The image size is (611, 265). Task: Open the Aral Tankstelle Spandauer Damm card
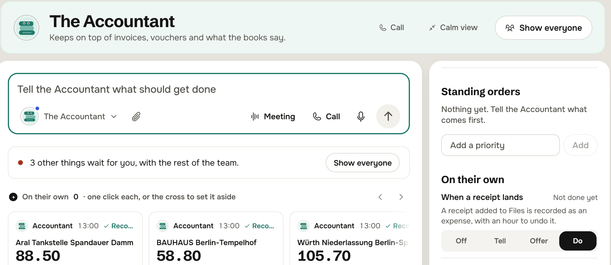coord(75,238)
